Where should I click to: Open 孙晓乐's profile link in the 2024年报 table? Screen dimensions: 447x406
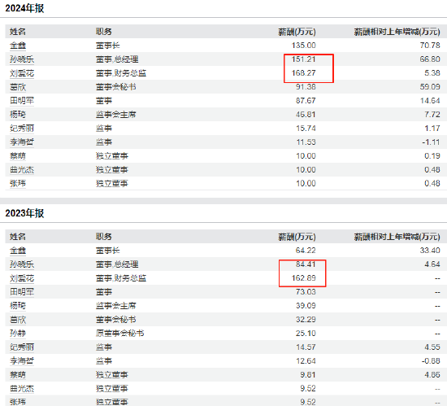tap(22, 59)
